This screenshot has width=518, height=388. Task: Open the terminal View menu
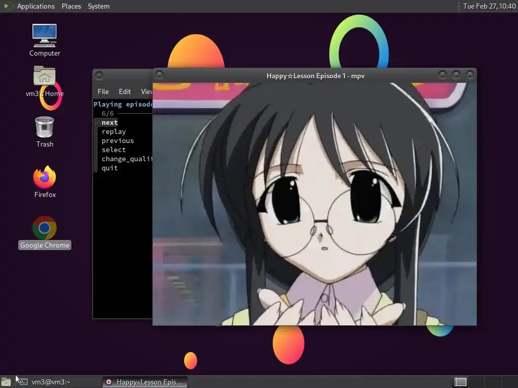coord(146,91)
